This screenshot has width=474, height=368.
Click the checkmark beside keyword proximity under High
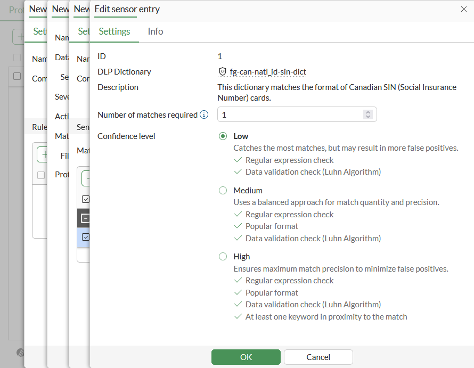tap(238, 316)
